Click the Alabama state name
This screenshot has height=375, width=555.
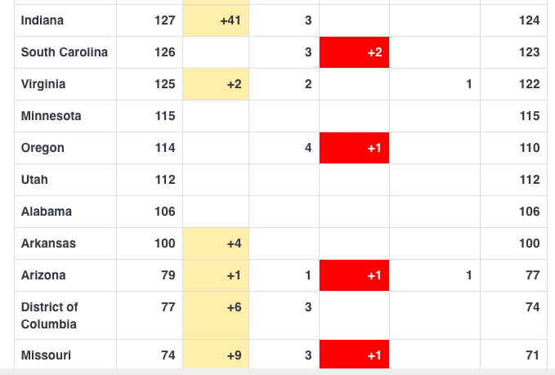tap(47, 212)
